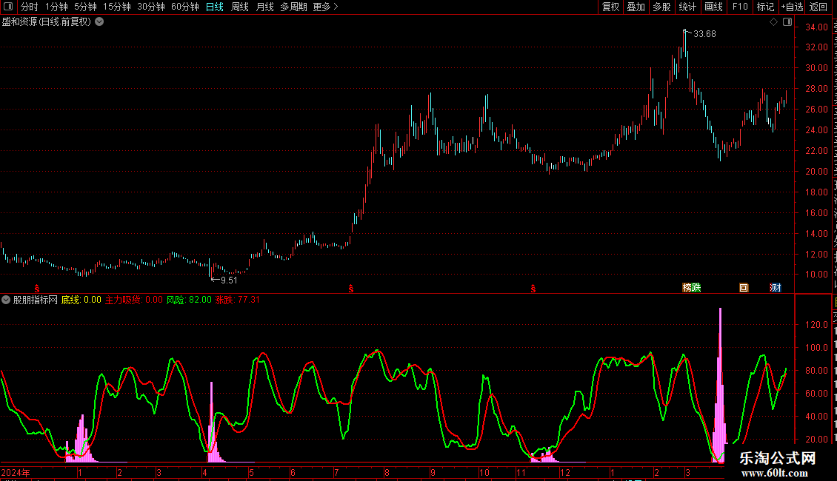The height and width of the screenshot is (481, 837).
Task: Open the 画线 drawing tools
Action: tap(713, 7)
